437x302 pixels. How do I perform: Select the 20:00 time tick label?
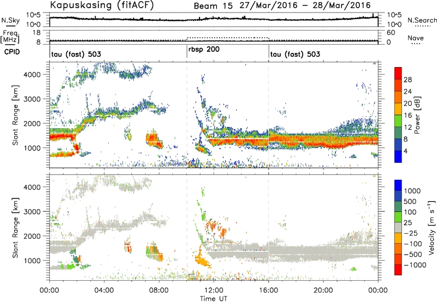tap(323, 291)
